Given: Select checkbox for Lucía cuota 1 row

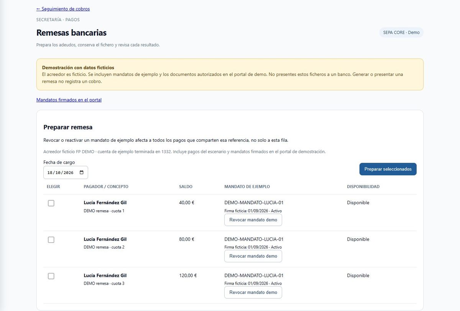Looking at the screenshot, I should click(x=51, y=203).
